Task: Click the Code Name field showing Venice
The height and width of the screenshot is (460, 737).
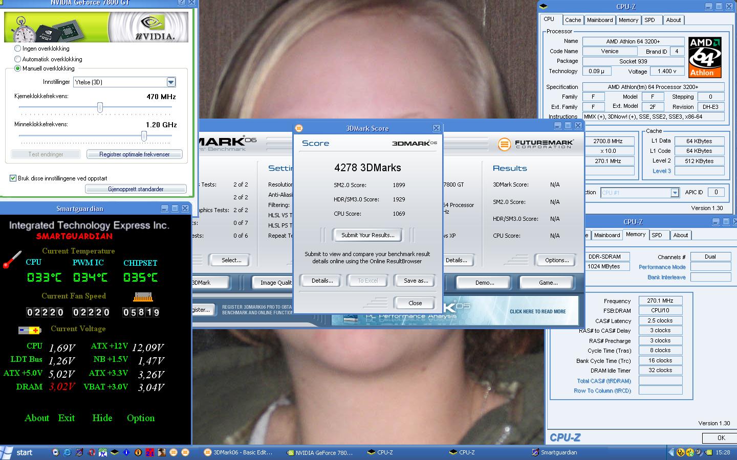Action: 610,51
